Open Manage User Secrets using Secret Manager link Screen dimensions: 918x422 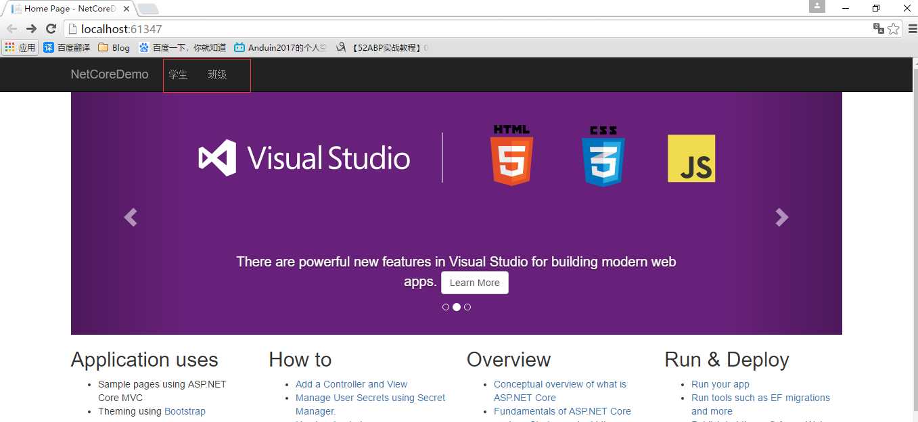[x=370, y=404]
